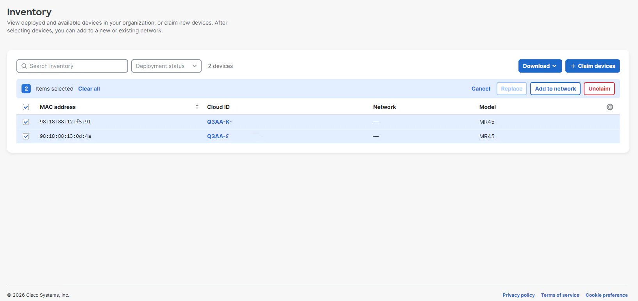The height and width of the screenshot is (301, 638).
Task: Toggle the select-all checkbox in the header
Action: (26, 107)
